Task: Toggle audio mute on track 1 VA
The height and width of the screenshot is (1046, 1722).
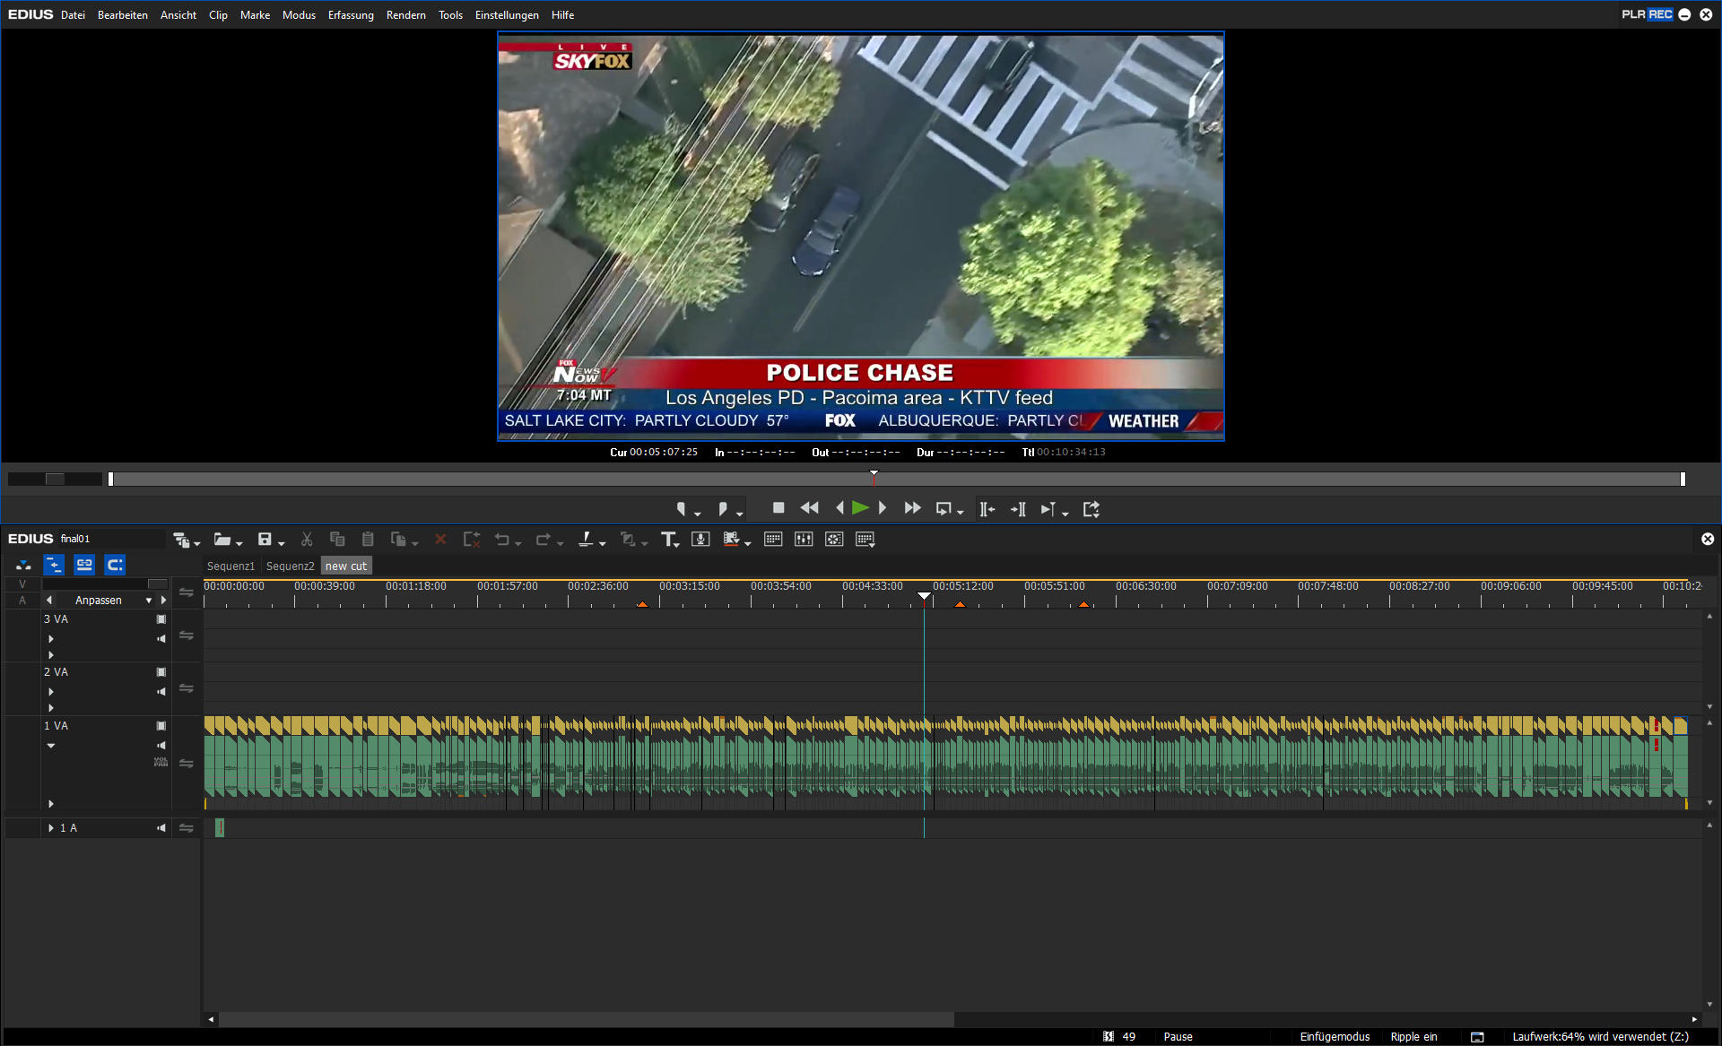Action: point(161,746)
